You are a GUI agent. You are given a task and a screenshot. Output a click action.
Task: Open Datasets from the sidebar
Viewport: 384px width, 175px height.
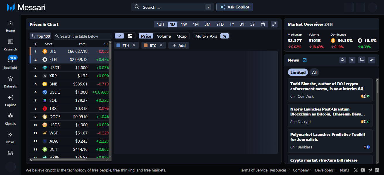(x=10, y=81)
